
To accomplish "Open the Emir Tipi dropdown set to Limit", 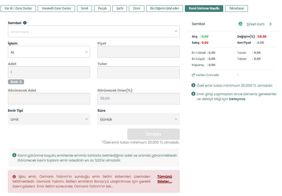I will coord(49,119).
